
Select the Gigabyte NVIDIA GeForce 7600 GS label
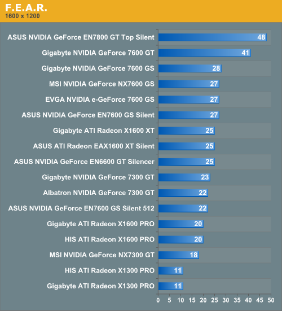click(x=98, y=68)
